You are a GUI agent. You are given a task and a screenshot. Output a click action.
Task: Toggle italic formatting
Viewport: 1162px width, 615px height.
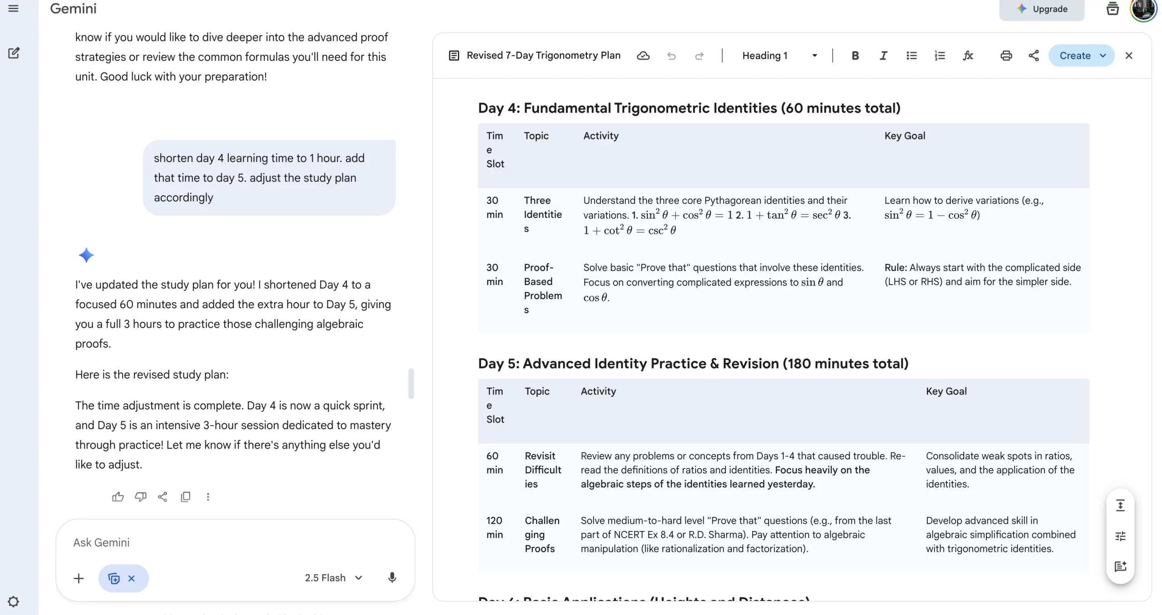pyautogui.click(x=883, y=55)
